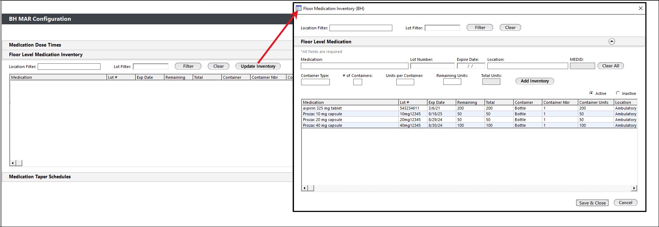Cancel the Floor Medication Inventory dialog
This screenshot has height=227, width=659.
point(625,203)
